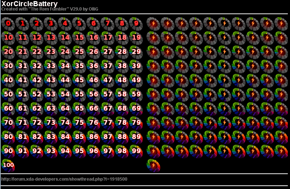
Task: Choose the battery icon labeled 53
Action: (x=51, y=95)
